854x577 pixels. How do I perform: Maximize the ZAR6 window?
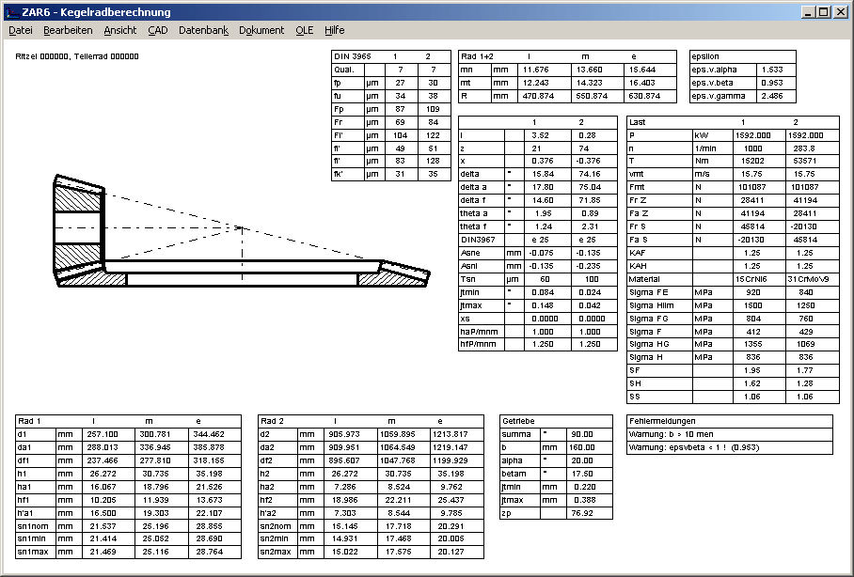pos(823,12)
